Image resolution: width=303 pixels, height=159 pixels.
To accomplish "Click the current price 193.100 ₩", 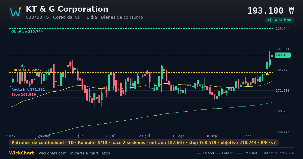I will coord(271,11).
